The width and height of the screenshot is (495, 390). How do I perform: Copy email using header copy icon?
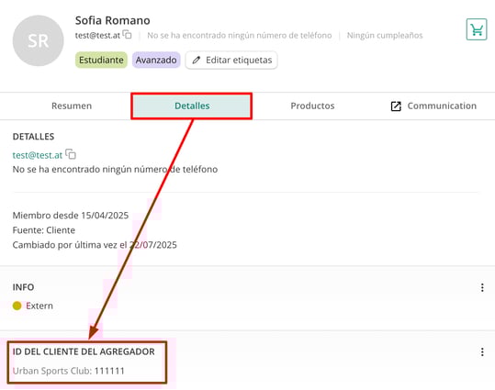[128, 34]
